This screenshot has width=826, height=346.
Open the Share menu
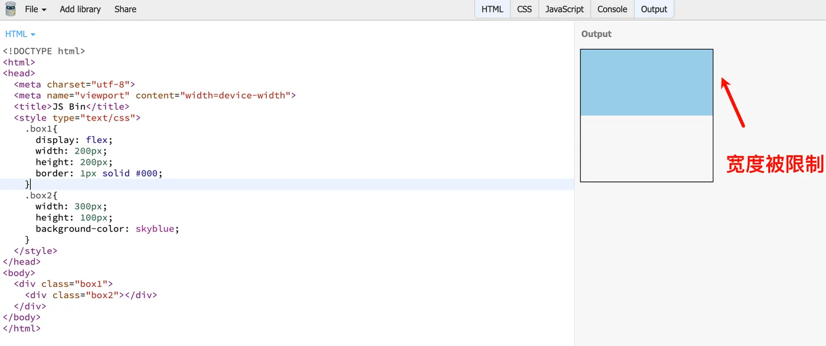click(x=125, y=9)
